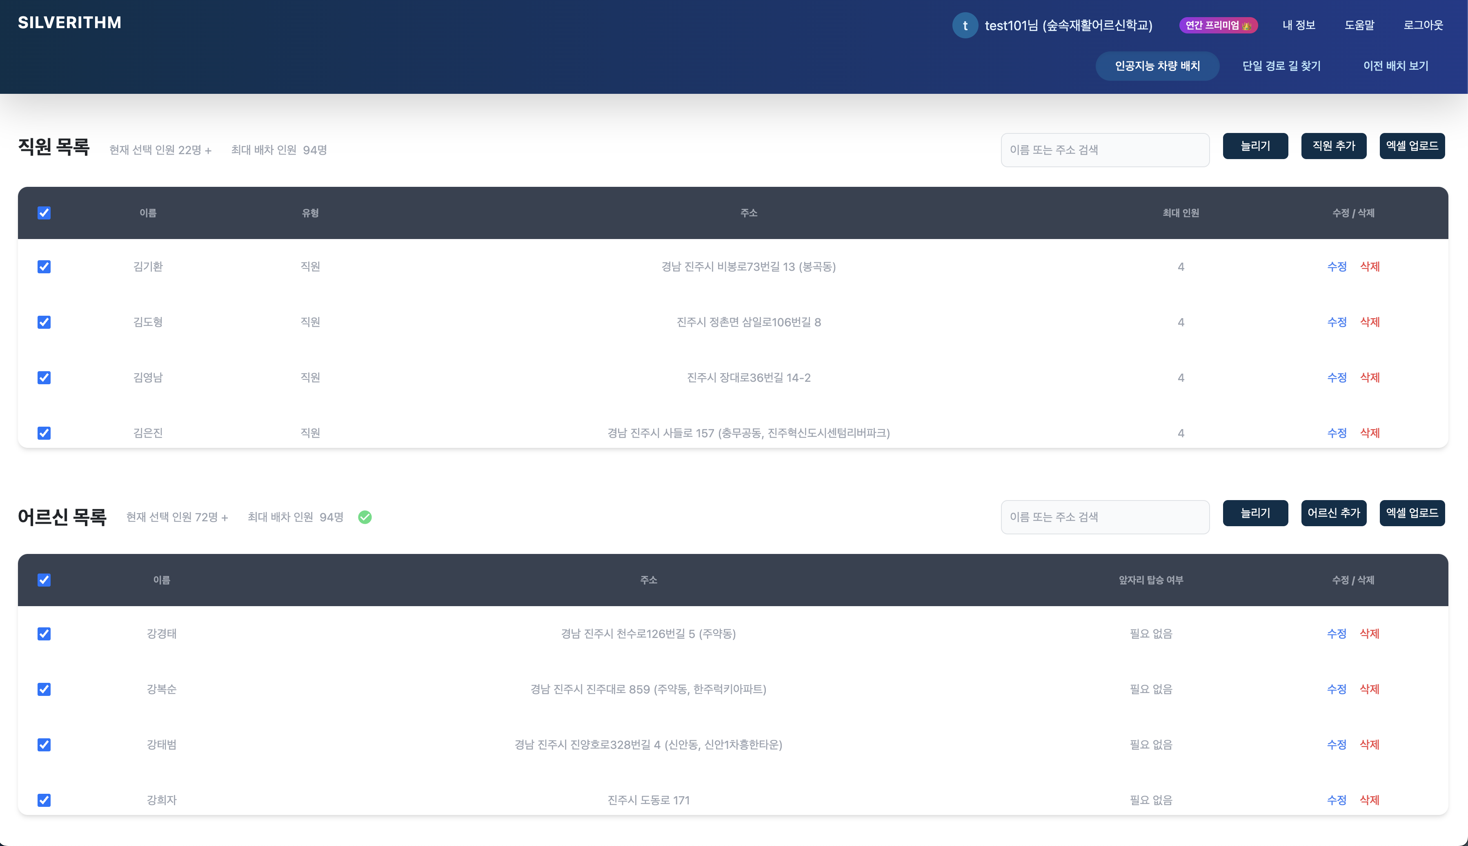Click the user avatar circle 't'
This screenshot has height=846, width=1468.
[965, 26]
